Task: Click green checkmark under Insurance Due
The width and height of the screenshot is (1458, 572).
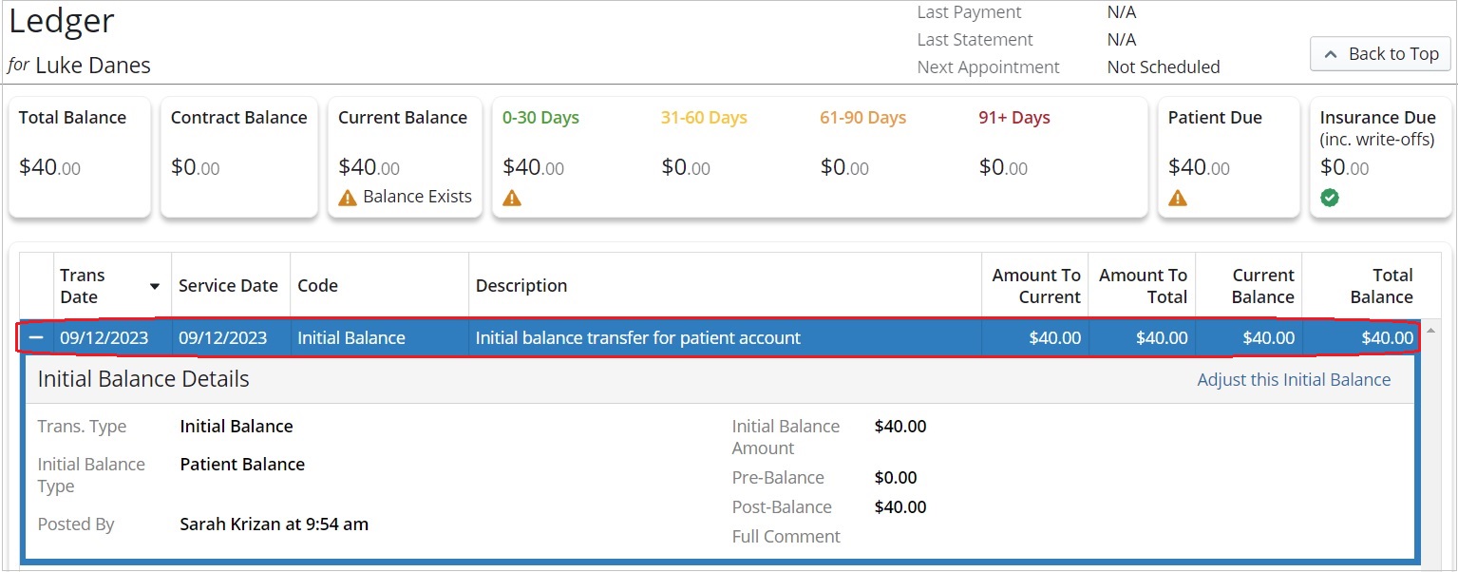Action: pos(1330,198)
